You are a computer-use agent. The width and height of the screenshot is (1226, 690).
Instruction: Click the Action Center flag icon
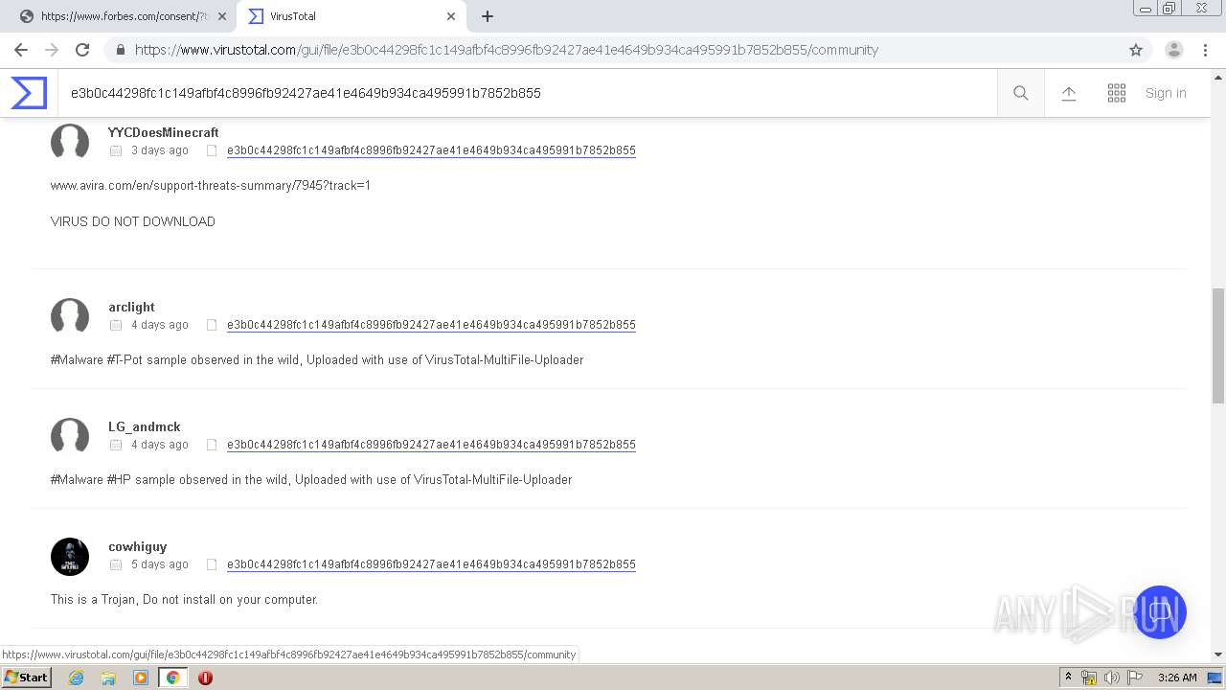pyautogui.click(x=1134, y=678)
